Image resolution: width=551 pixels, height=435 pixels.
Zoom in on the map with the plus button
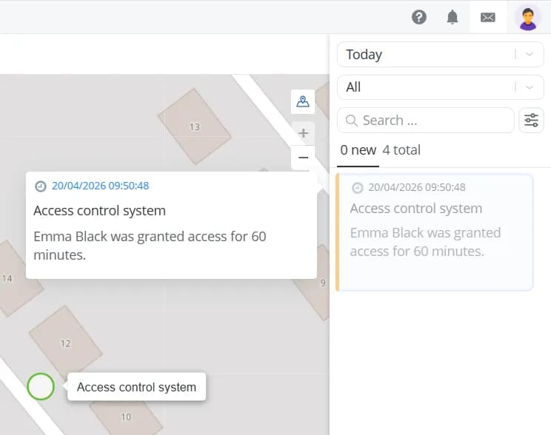pos(303,133)
